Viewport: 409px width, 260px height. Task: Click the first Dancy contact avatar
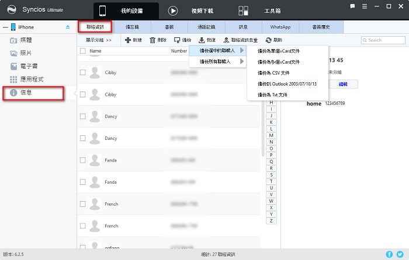pos(95,116)
